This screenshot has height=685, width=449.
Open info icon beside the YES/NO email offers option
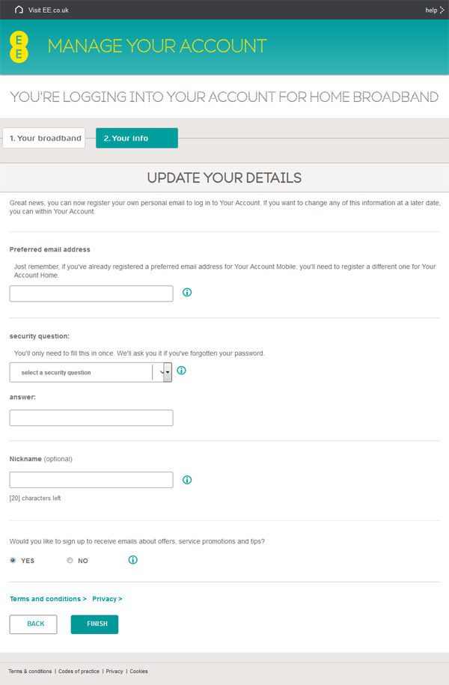[132, 560]
